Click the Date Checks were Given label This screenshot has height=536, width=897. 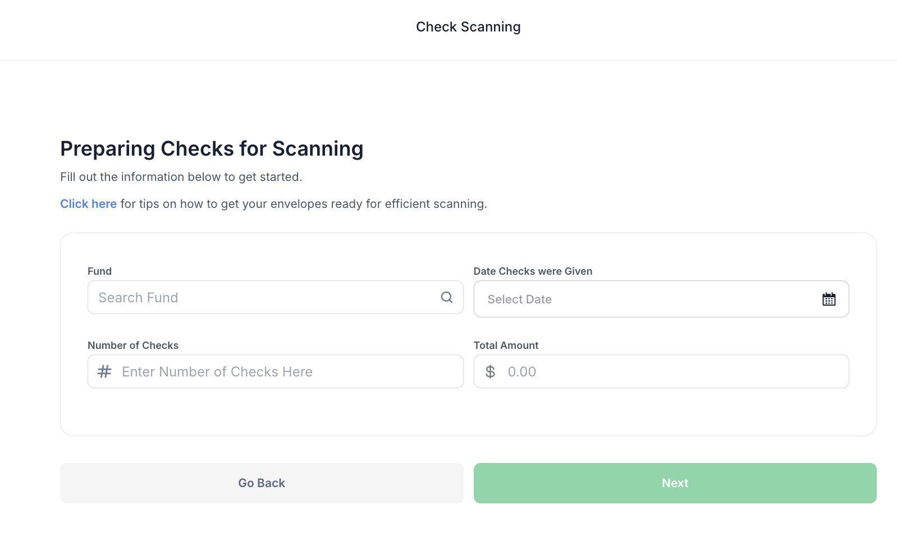tap(533, 271)
